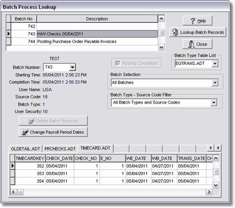Image resolution: width=235 pixels, height=208 pixels.
Task: Select timecard key 354 cell
Action: coord(30,181)
